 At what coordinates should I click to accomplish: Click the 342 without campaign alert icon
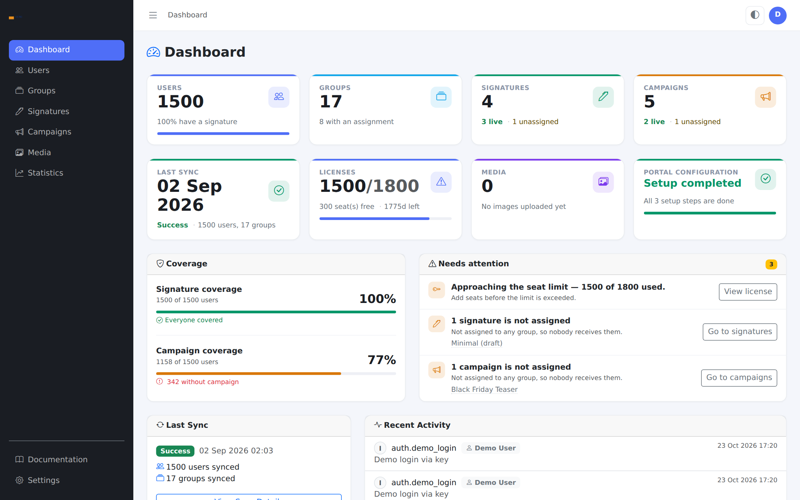click(x=160, y=382)
